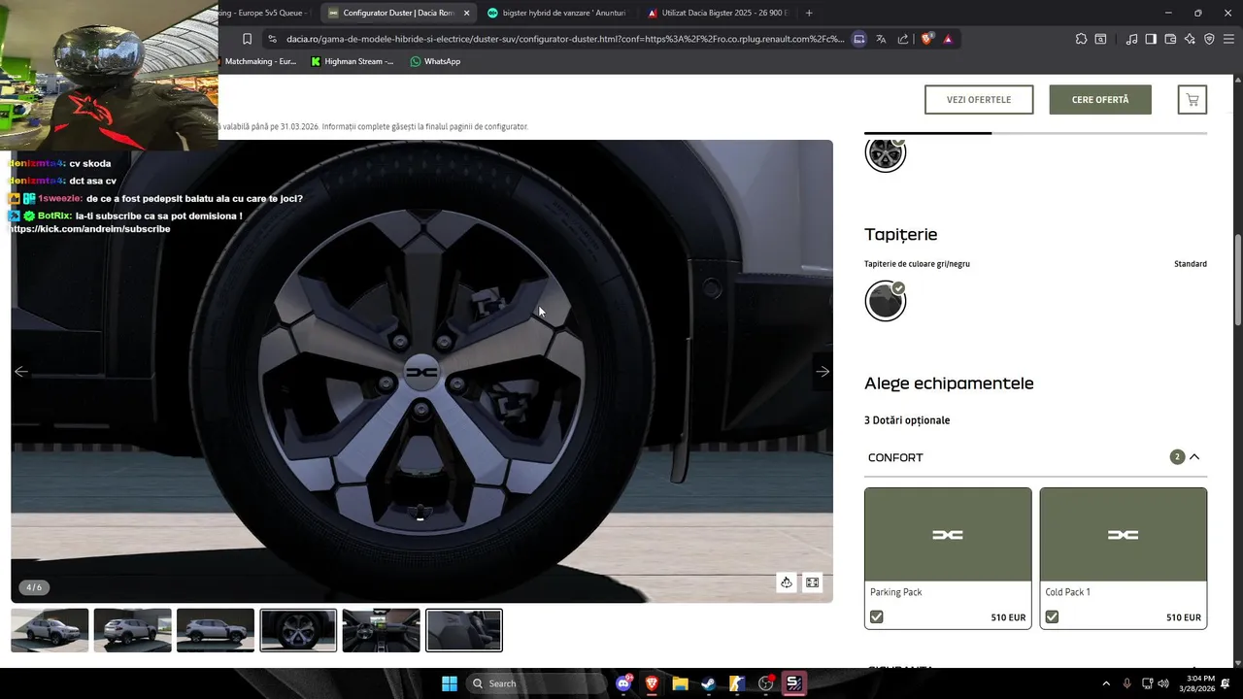Select the seat upholstery thumbnail
The image size is (1243, 699).
pyautogui.click(x=464, y=630)
